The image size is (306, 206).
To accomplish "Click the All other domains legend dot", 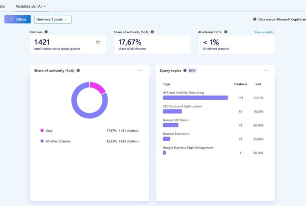I will pos(42,141).
